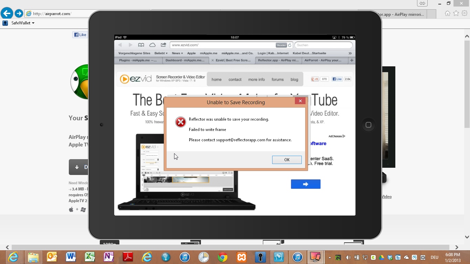The height and width of the screenshot is (264, 470).
Task: Add a new Safari tab with plus icon
Action: click(x=352, y=60)
